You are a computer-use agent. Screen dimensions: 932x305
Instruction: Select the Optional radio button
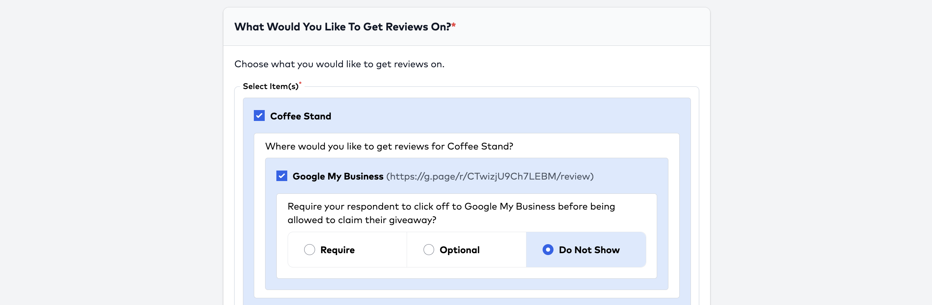click(428, 250)
